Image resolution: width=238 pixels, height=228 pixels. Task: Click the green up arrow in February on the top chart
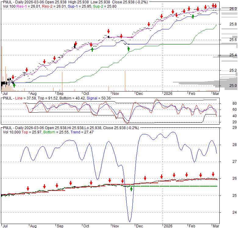(x=193, y=16)
